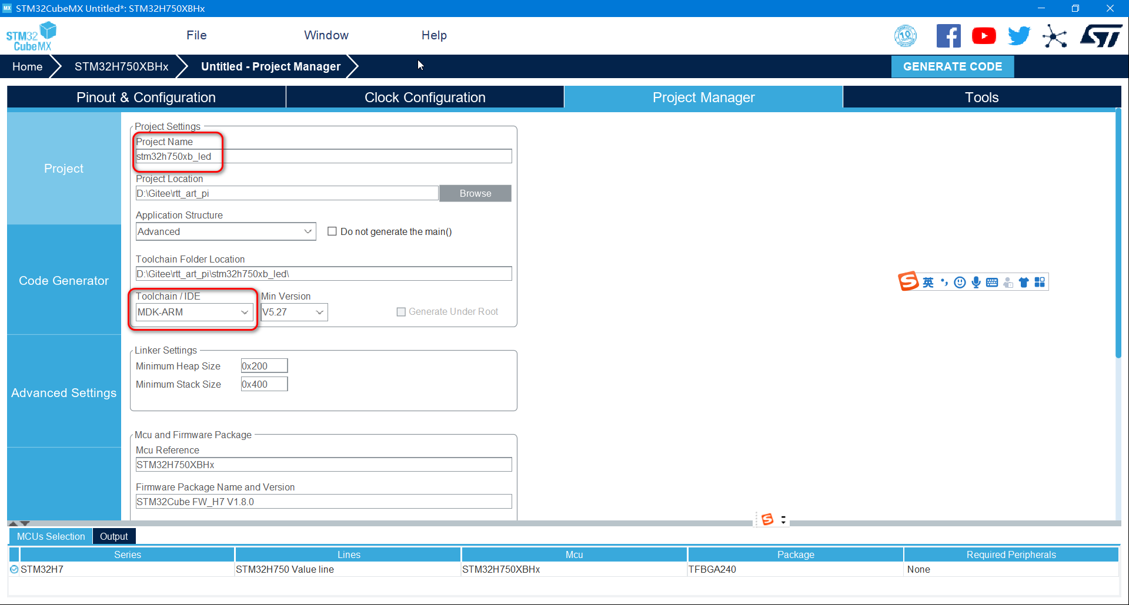The image size is (1129, 605).
Task: Select the None cell under Required Peripherals
Action: click(1011, 569)
